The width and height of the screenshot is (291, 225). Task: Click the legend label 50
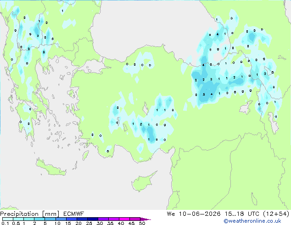[142, 223]
